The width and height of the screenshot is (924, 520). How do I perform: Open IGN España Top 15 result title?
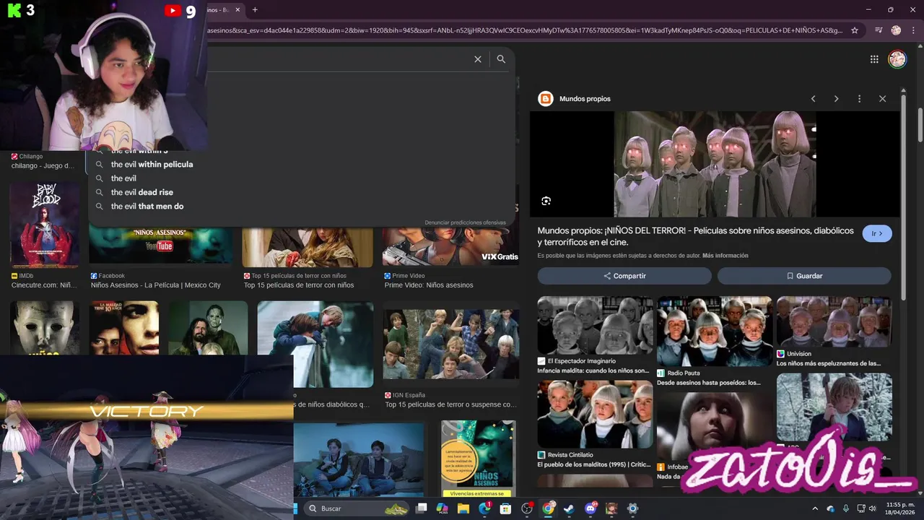(450, 405)
